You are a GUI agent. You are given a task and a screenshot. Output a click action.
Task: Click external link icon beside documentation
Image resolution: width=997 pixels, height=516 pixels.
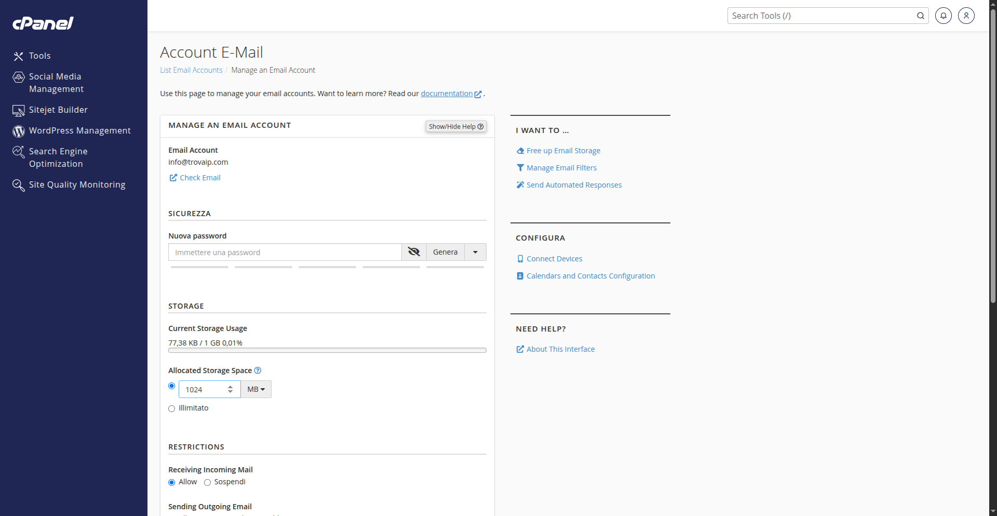point(478,94)
